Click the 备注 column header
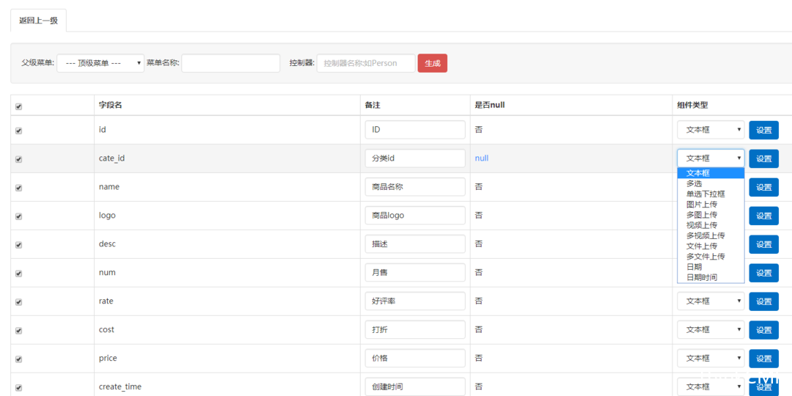Viewport: 792px width, 396px height. [373, 105]
